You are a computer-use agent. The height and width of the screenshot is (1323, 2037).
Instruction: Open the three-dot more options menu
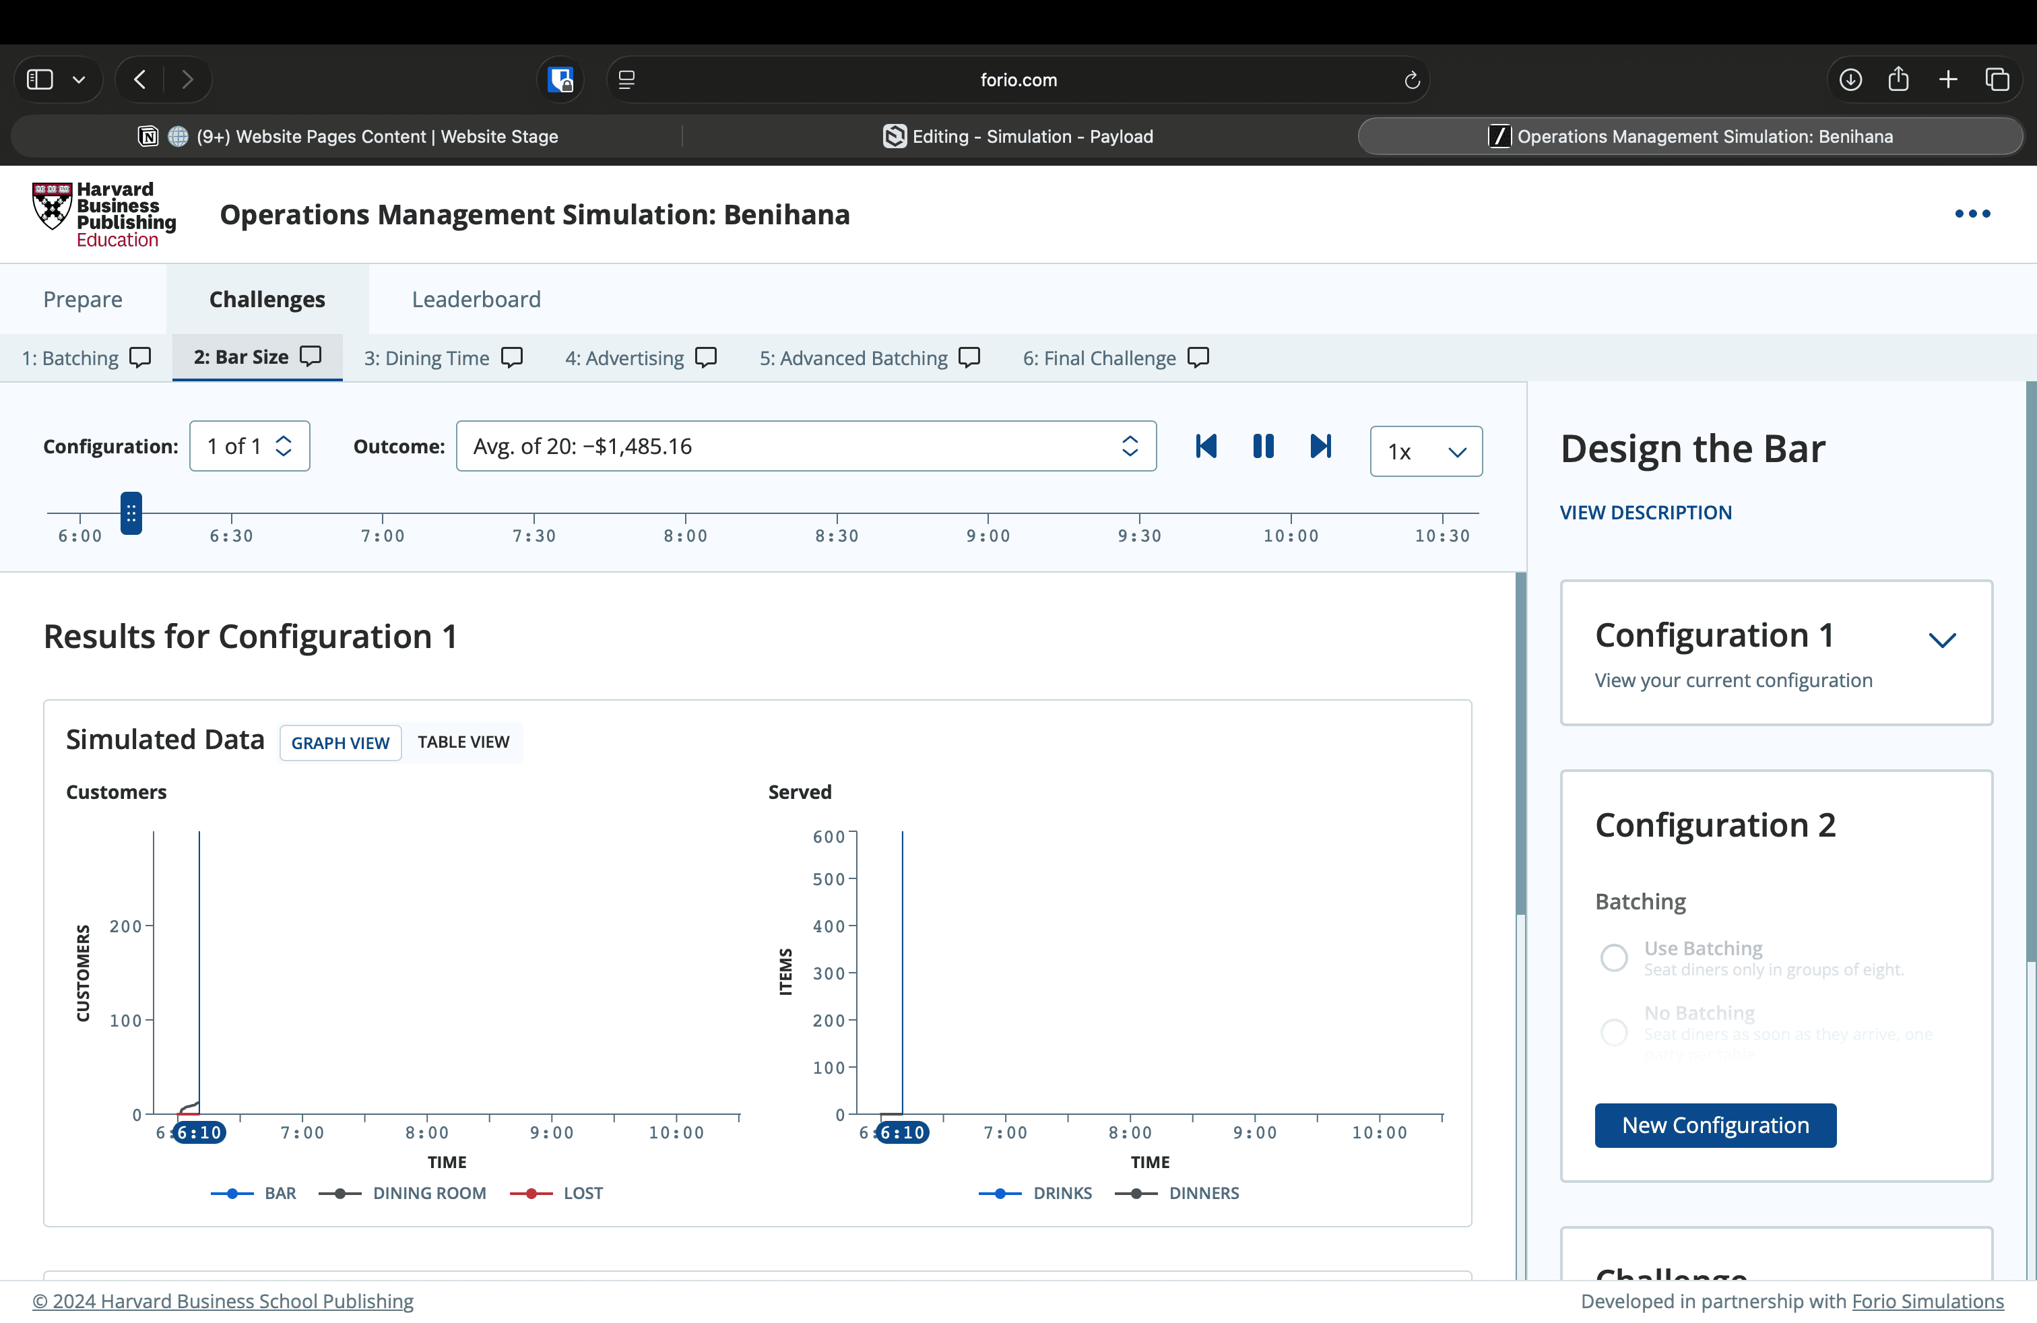1972,214
